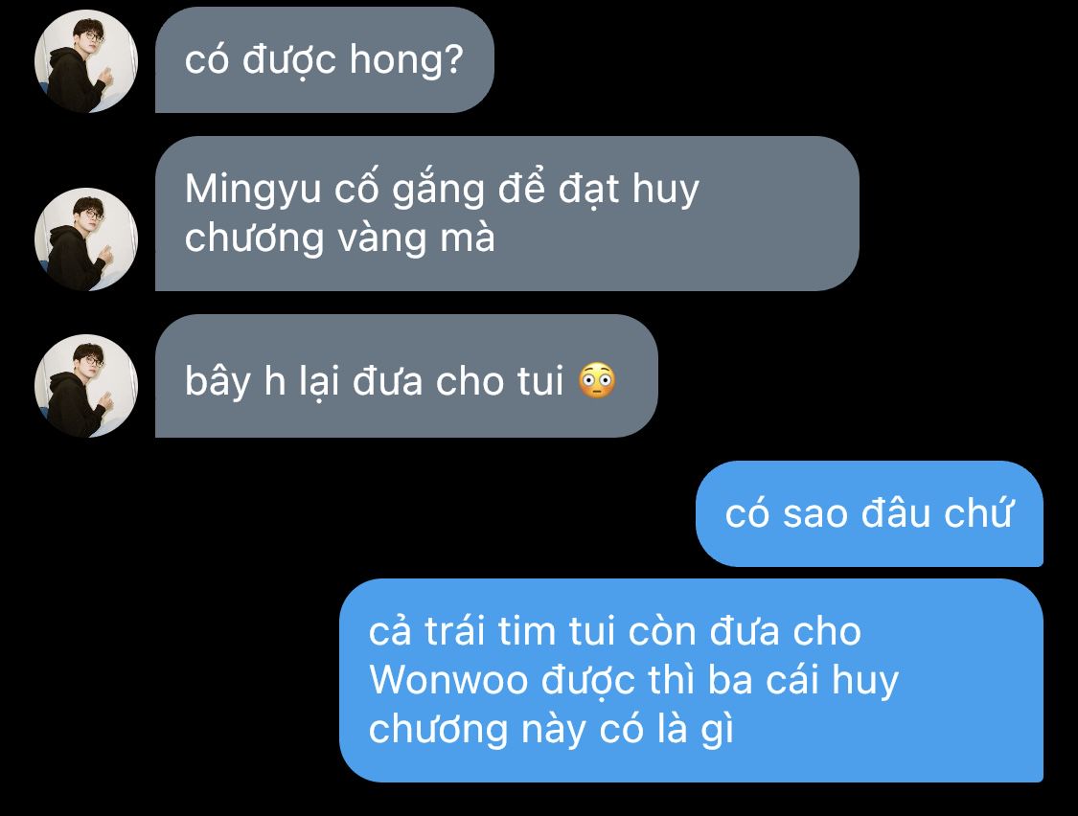Tap the blue "có sao đâu chứ" bubble
This screenshot has height=816, width=1078.
point(869,513)
